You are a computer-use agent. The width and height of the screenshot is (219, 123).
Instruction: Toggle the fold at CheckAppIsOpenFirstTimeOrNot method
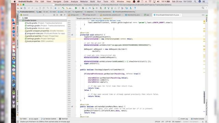[x=76, y=70]
